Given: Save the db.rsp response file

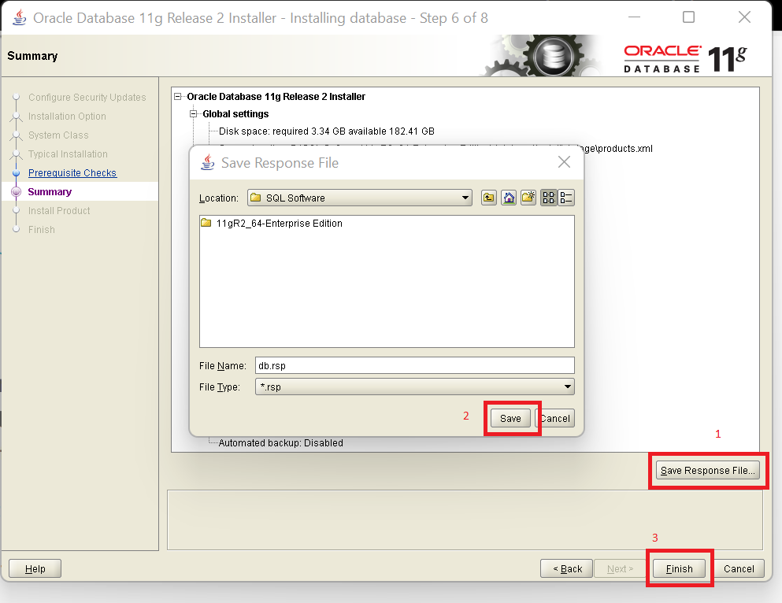Looking at the screenshot, I should tap(510, 418).
